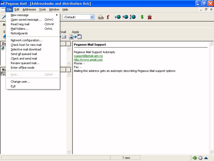Click the red font 'f' icon
Viewport: 214px width, 161px height.
tap(108, 17)
